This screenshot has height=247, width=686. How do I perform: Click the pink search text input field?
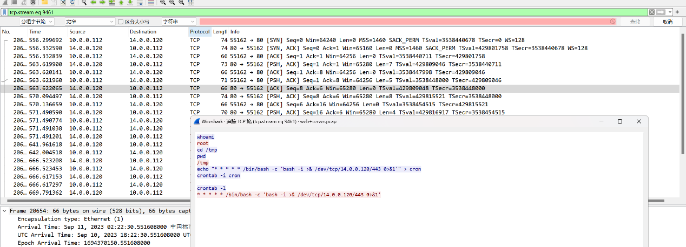(408, 22)
